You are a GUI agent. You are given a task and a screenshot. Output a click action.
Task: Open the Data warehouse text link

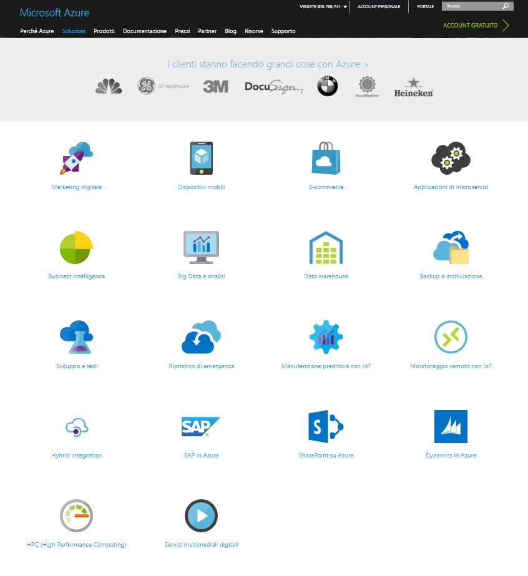tap(326, 276)
